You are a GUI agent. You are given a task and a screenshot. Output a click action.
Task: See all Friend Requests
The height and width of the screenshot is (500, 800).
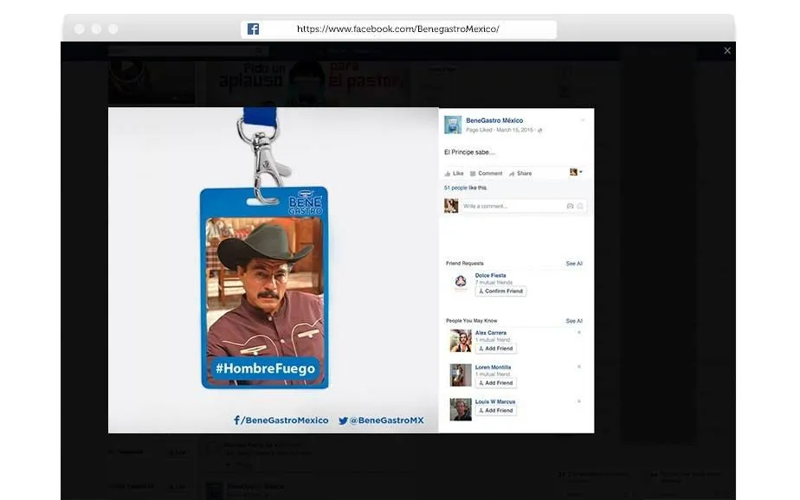[574, 264]
